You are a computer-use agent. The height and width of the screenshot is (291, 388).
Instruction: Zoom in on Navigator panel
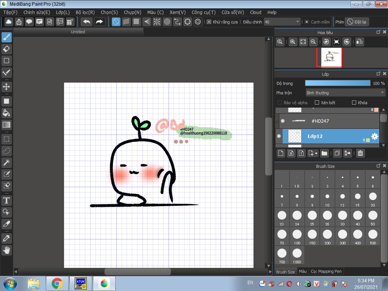click(x=293, y=42)
